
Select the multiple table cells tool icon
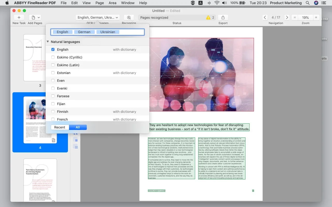point(75,146)
